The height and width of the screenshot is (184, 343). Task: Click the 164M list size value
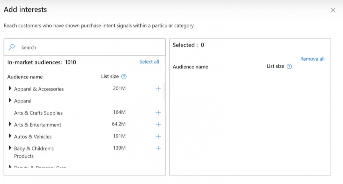tap(119, 112)
